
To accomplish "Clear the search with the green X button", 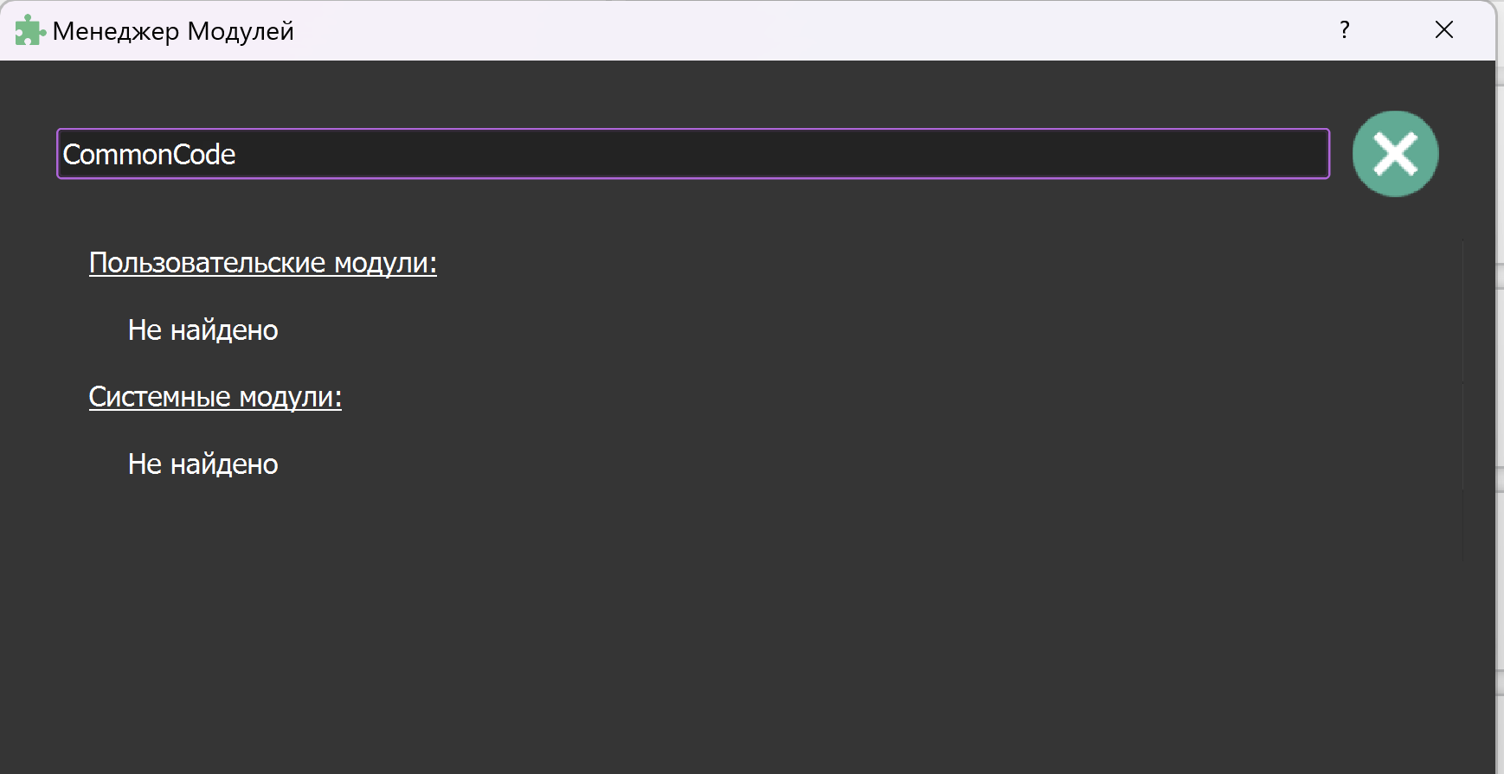I will click(x=1395, y=154).
